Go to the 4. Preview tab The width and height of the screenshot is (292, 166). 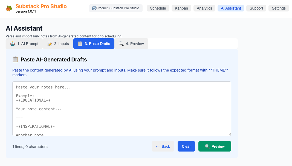pyautogui.click(x=131, y=44)
